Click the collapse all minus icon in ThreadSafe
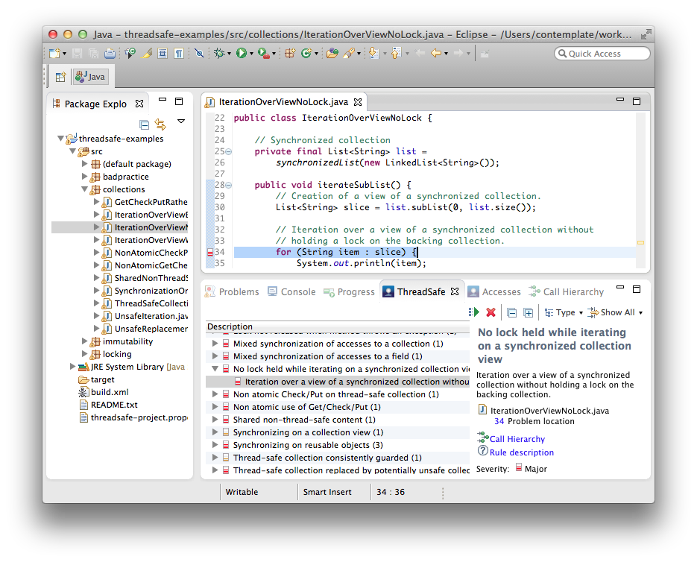 coord(511,313)
